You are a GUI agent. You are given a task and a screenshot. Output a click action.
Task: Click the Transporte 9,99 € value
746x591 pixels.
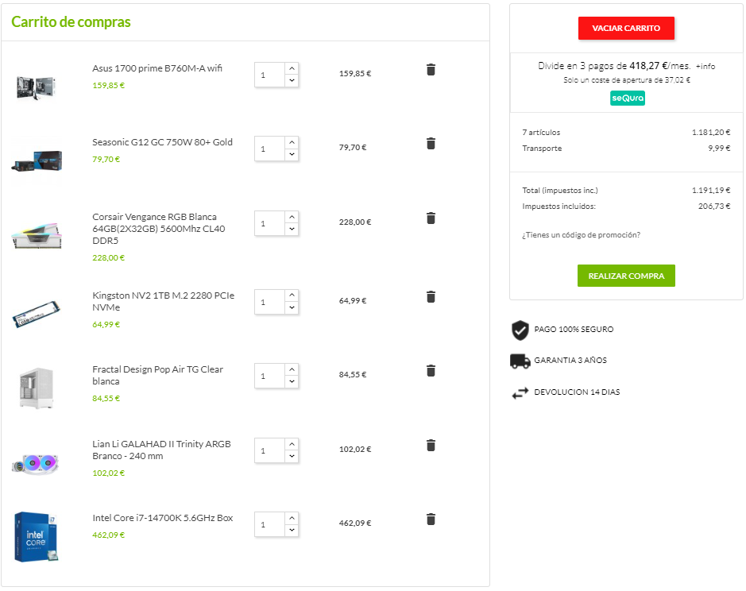(x=719, y=149)
